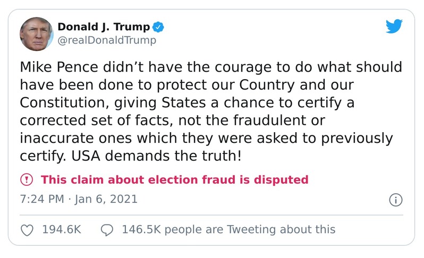The width and height of the screenshot is (424, 258).
Task: Click the "Jan 6, 2021" date
Action: (105, 200)
